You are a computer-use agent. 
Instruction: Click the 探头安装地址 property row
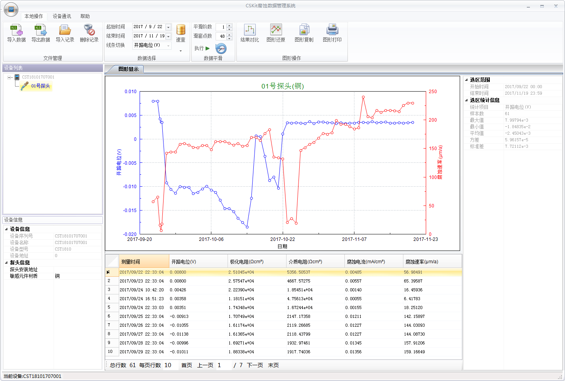pos(52,269)
